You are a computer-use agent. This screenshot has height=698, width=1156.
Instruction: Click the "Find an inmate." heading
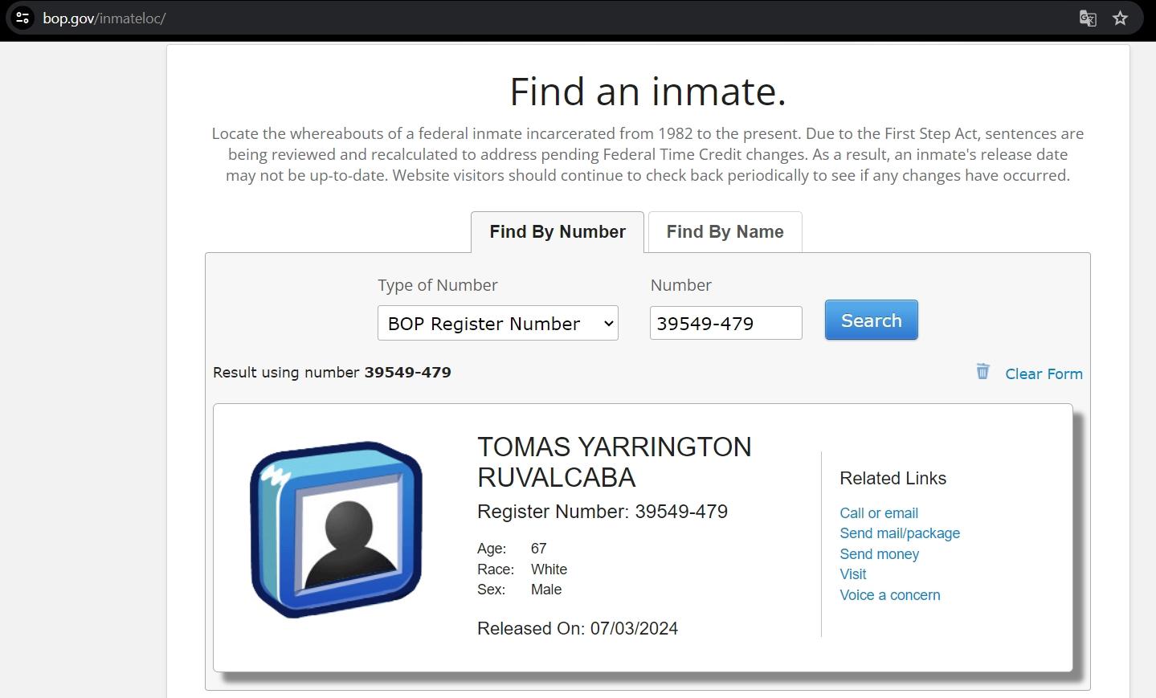(647, 92)
